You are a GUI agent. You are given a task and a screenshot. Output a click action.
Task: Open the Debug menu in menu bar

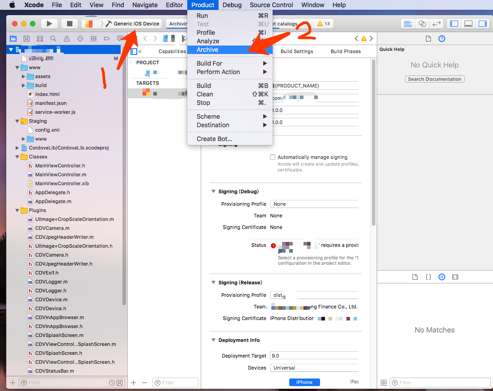pos(232,5)
